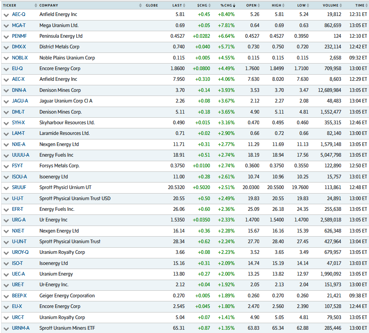Sort by Open column arrows
Screen dimensions: 369x333
[x=259, y=5]
